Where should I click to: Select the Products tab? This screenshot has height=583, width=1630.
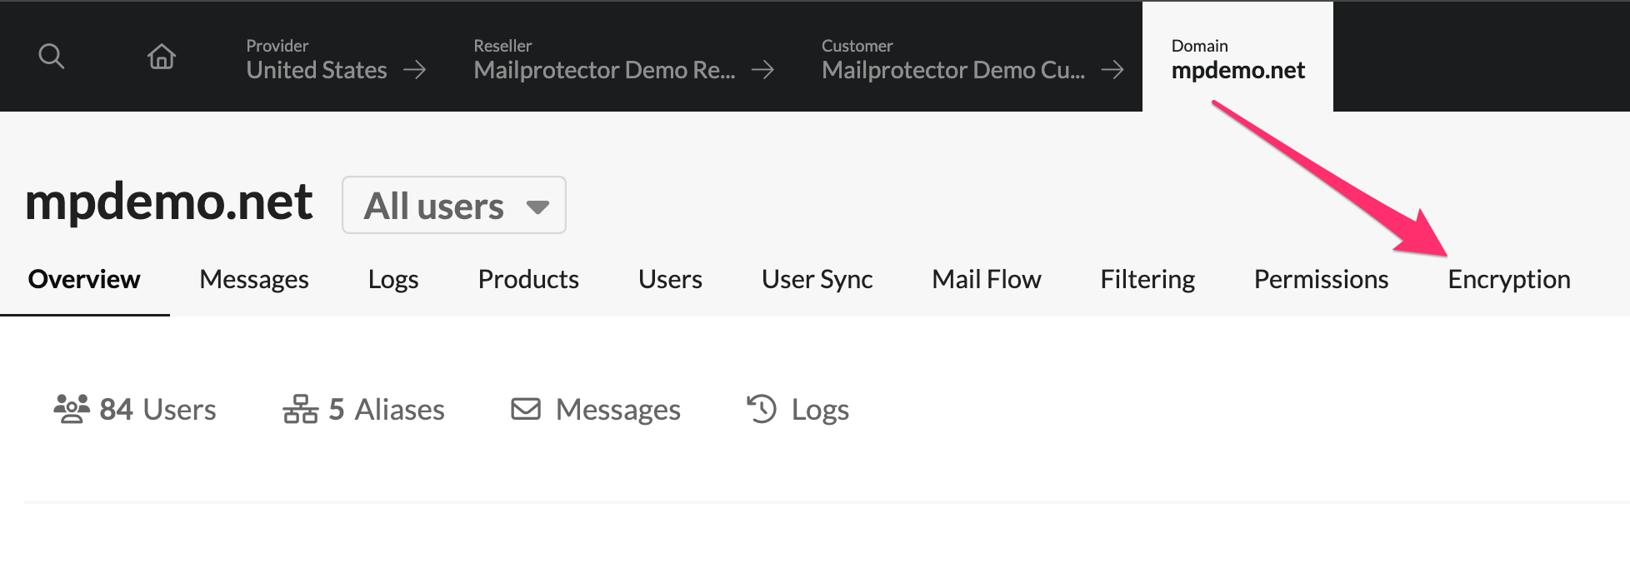point(528,279)
